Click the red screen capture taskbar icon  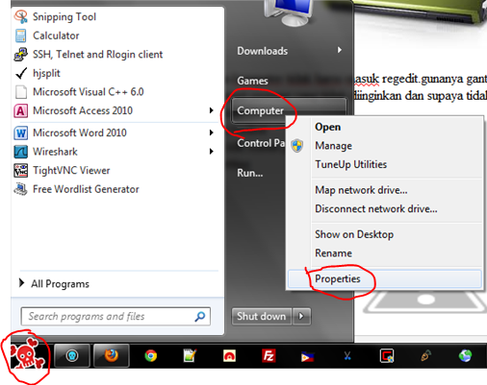click(x=387, y=355)
